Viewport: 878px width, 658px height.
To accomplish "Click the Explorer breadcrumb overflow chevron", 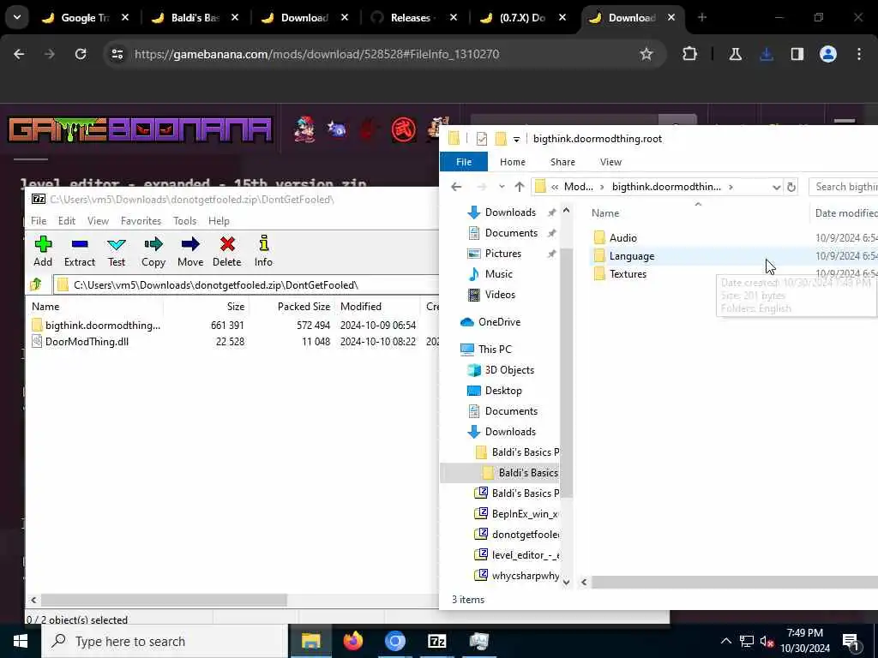I will 555,187.
